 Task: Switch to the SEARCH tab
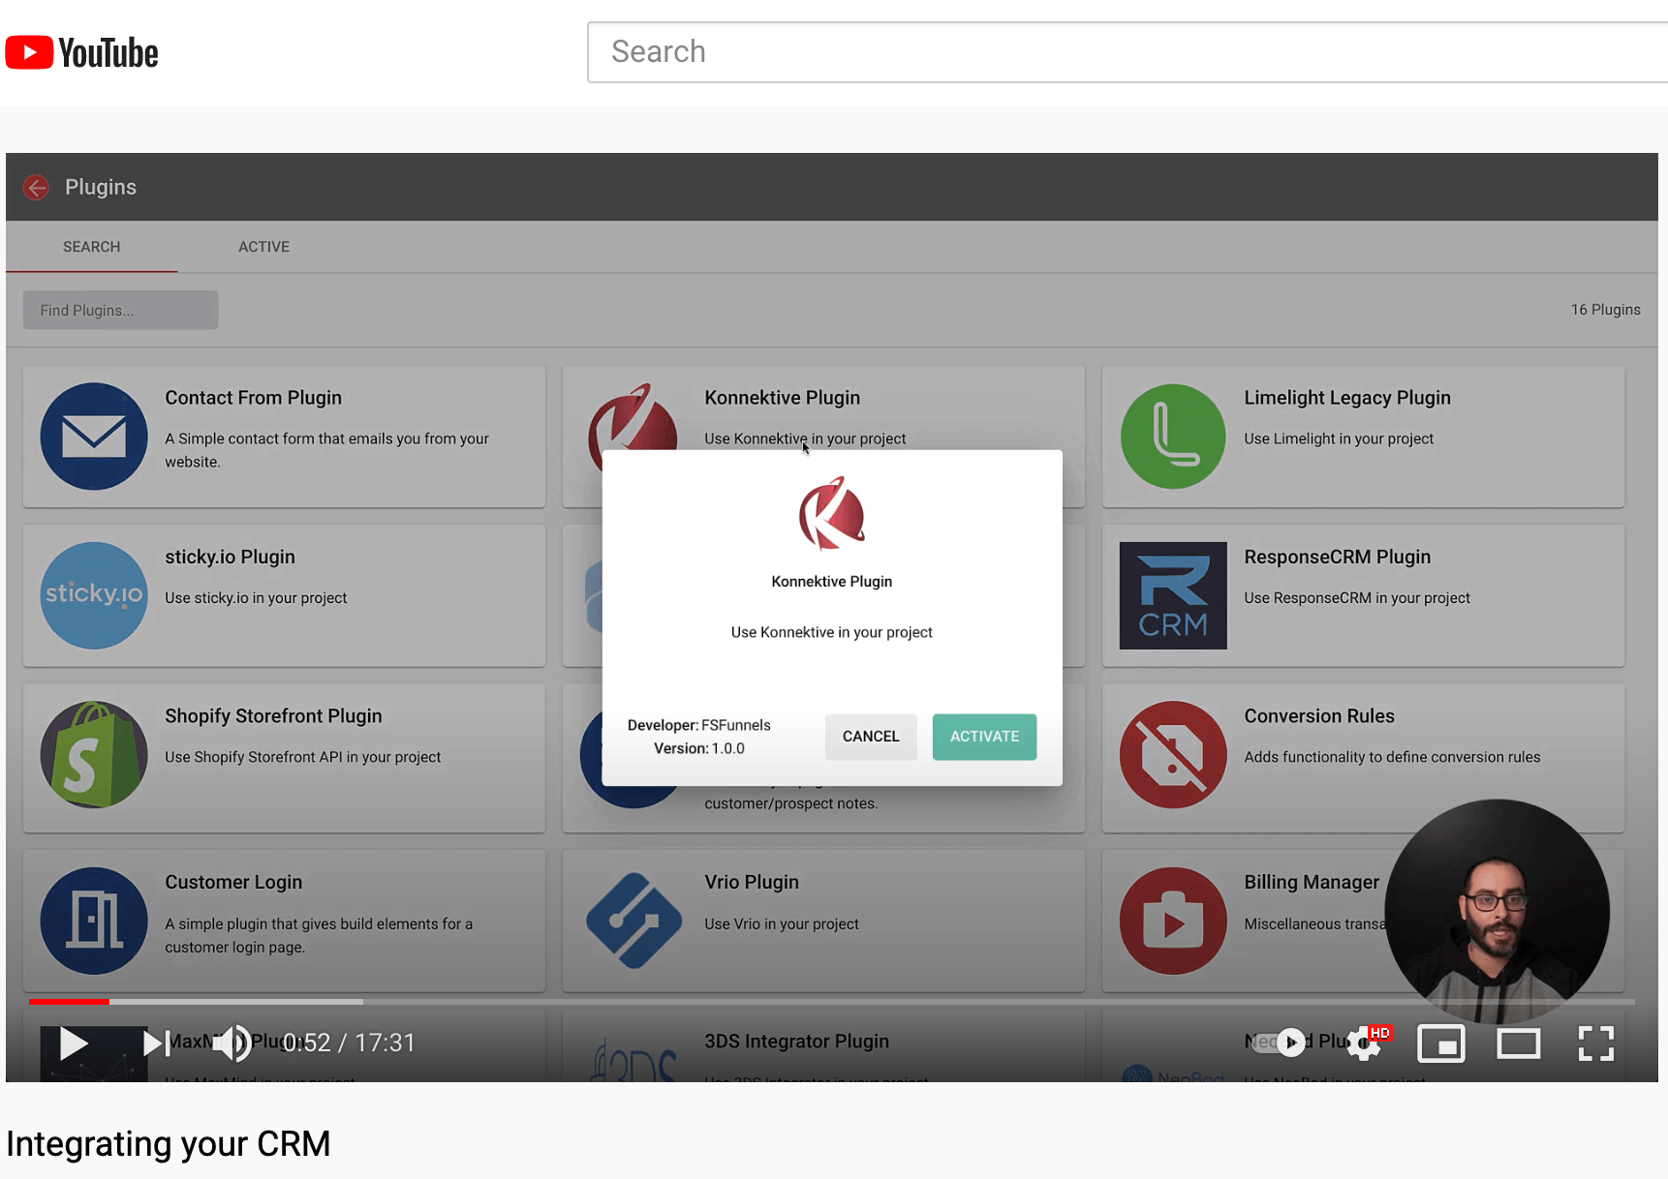pos(92,247)
